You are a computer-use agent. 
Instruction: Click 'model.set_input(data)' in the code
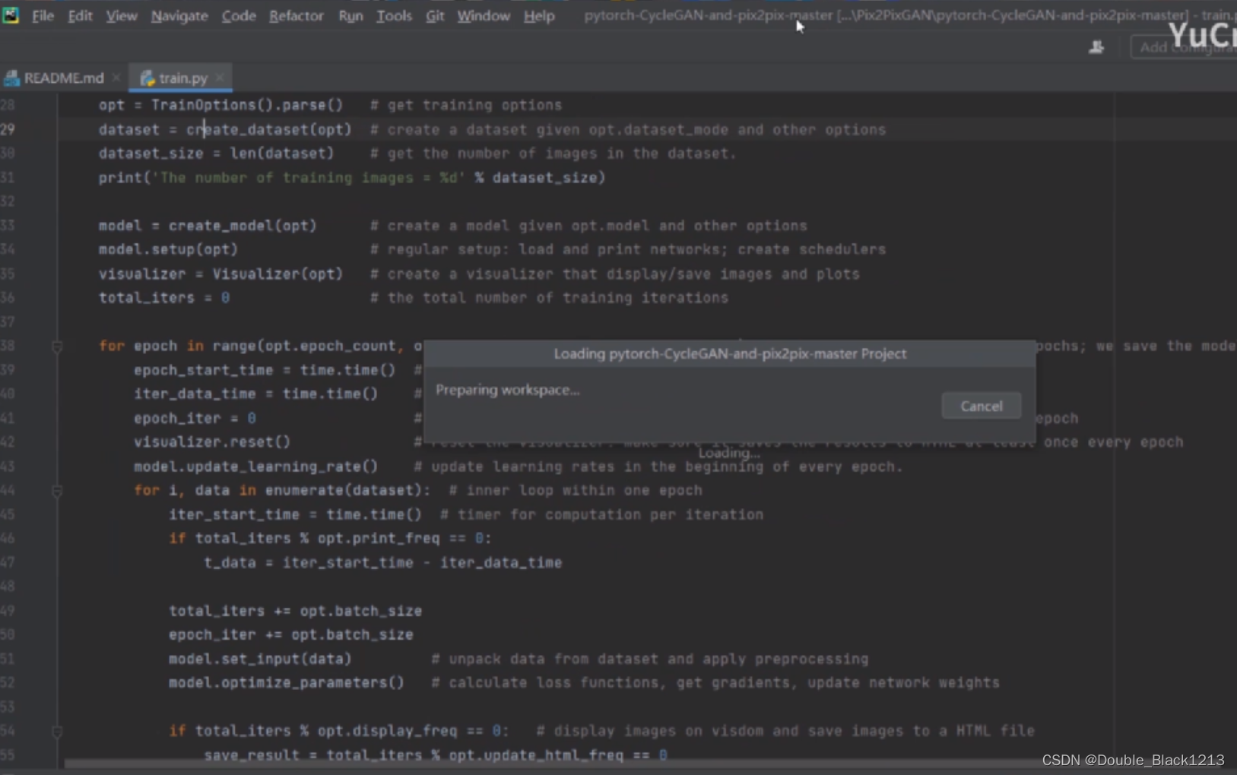260,659
